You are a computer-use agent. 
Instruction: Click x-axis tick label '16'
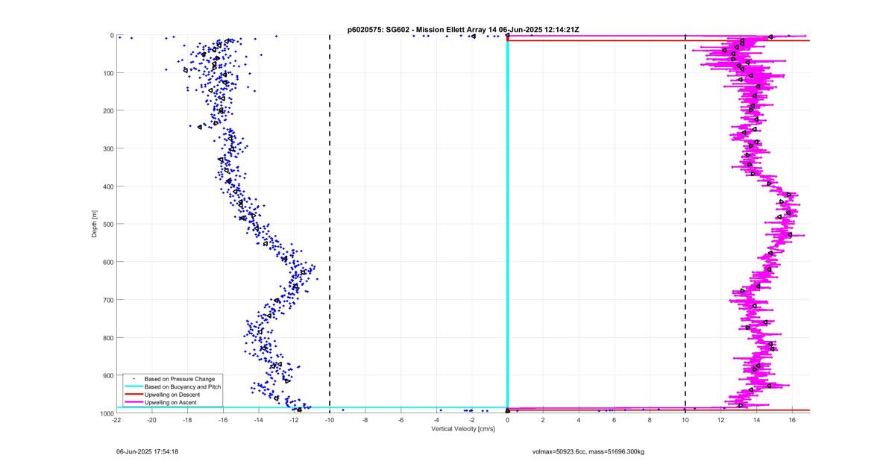coord(792,419)
